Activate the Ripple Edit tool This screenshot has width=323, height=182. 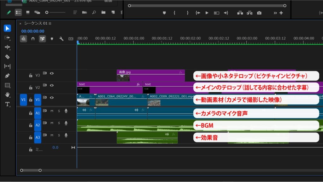pyautogui.click(x=8, y=47)
